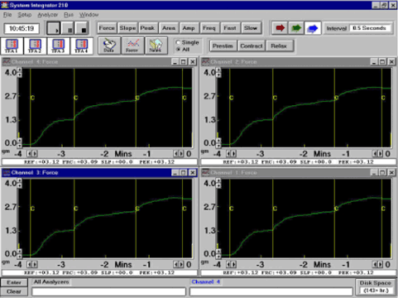The width and height of the screenshot is (398, 298).
Task: Click the Force graph icon button
Action: click(x=132, y=46)
